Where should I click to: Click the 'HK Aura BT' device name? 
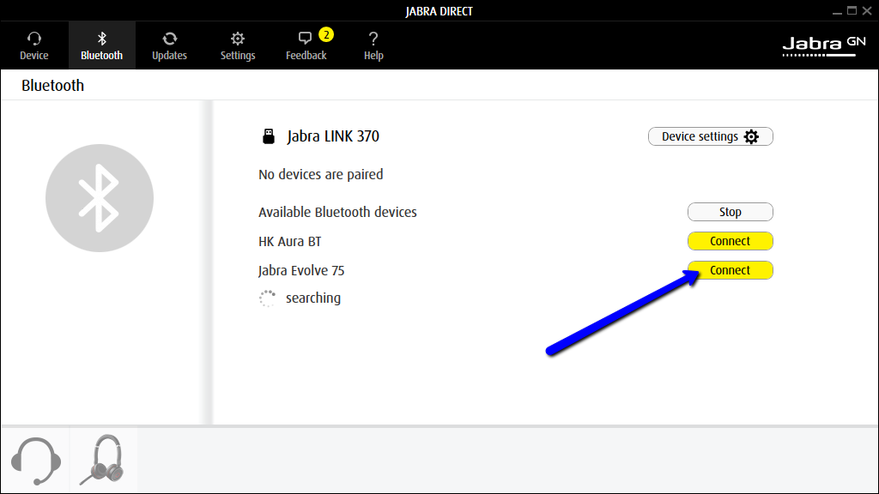[290, 241]
